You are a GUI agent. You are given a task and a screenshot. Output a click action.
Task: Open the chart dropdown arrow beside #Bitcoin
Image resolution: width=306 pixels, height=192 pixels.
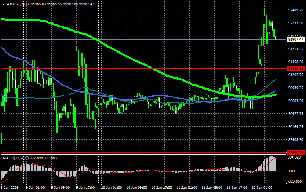pyautogui.click(x=4, y=4)
